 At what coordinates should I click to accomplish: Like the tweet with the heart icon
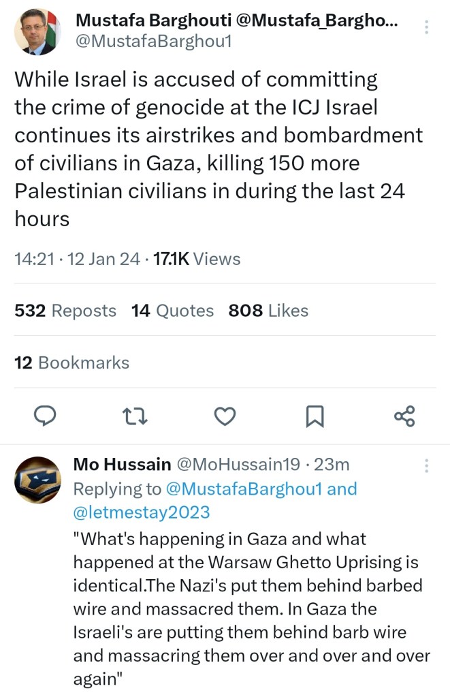pos(225,416)
